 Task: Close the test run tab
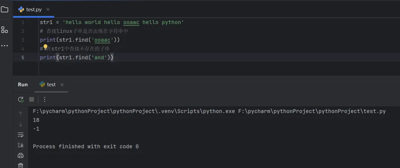[62, 85]
